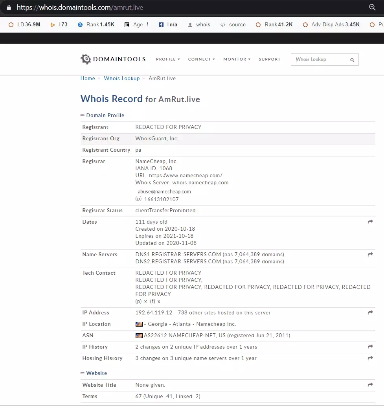Click the share arrow in the Dates row
The height and width of the screenshot is (406, 384).
(x=370, y=222)
